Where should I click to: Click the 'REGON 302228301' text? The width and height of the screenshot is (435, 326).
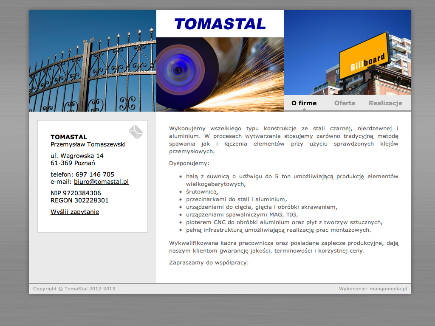point(79,200)
